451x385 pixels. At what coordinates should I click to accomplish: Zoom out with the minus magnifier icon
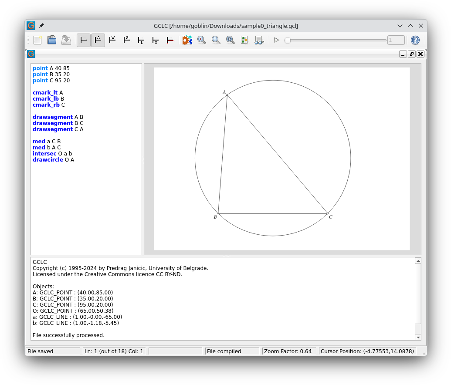216,40
